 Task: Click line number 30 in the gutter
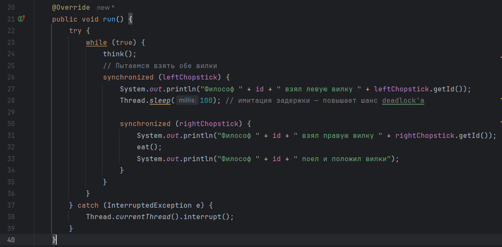click(11, 124)
